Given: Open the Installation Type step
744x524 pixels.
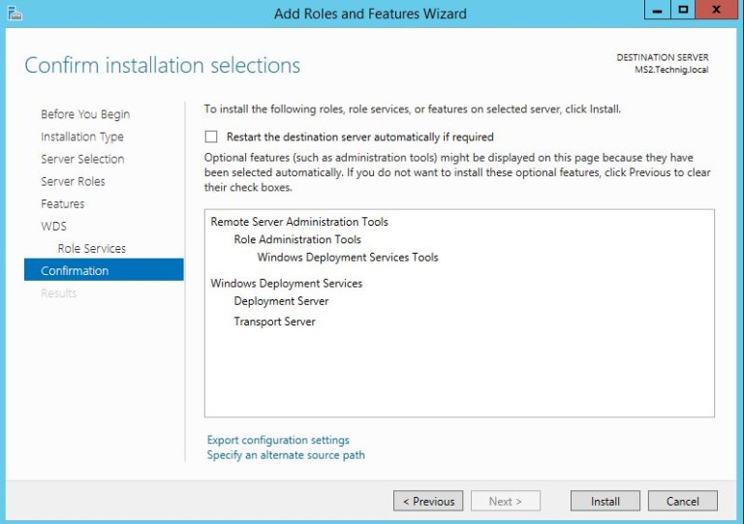Looking at the screenshot, I should [x=82, y=137].
